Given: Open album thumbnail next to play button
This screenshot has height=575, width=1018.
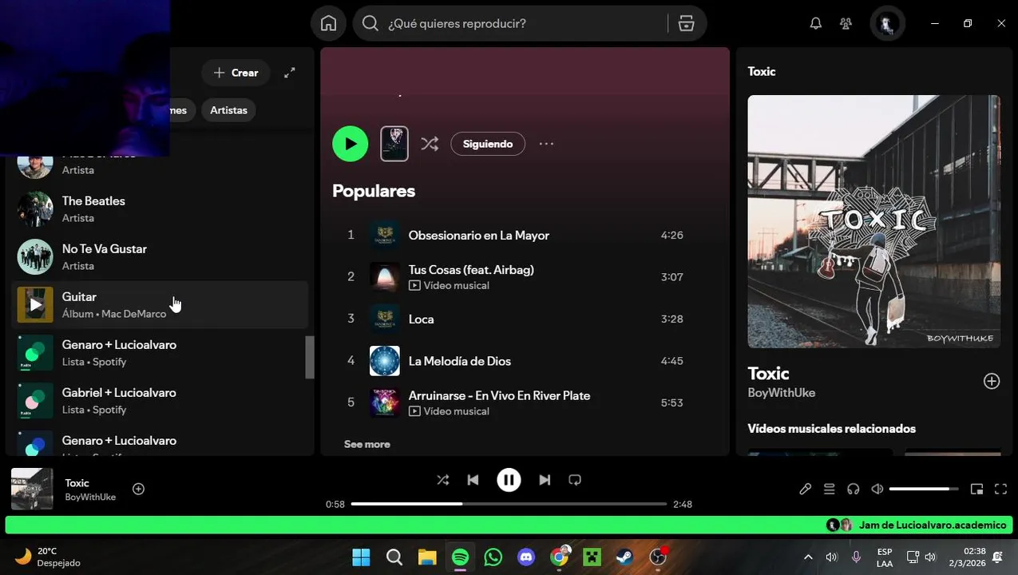Looking at the screenshot, I should (x=394, y=144).
